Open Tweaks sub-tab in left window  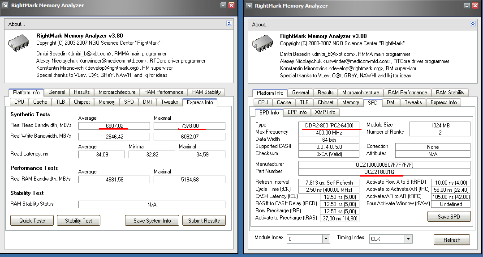tap(169, 102)
